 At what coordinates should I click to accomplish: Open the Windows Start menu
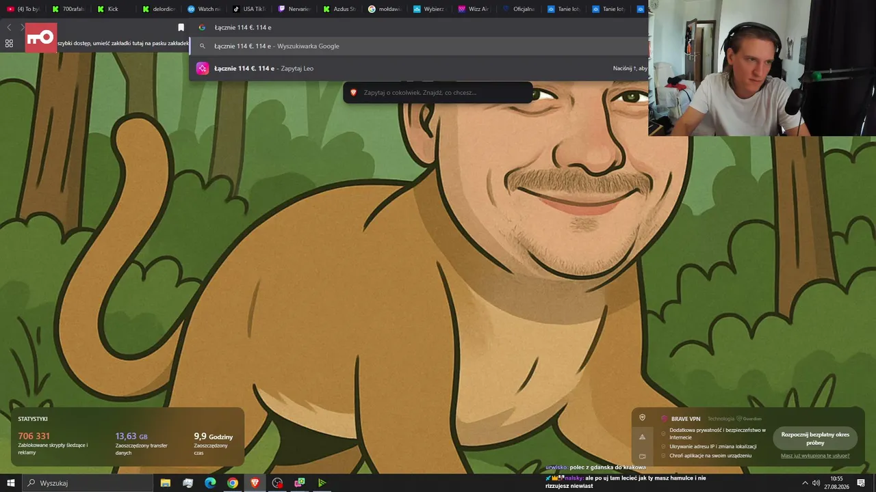[11, 483]
